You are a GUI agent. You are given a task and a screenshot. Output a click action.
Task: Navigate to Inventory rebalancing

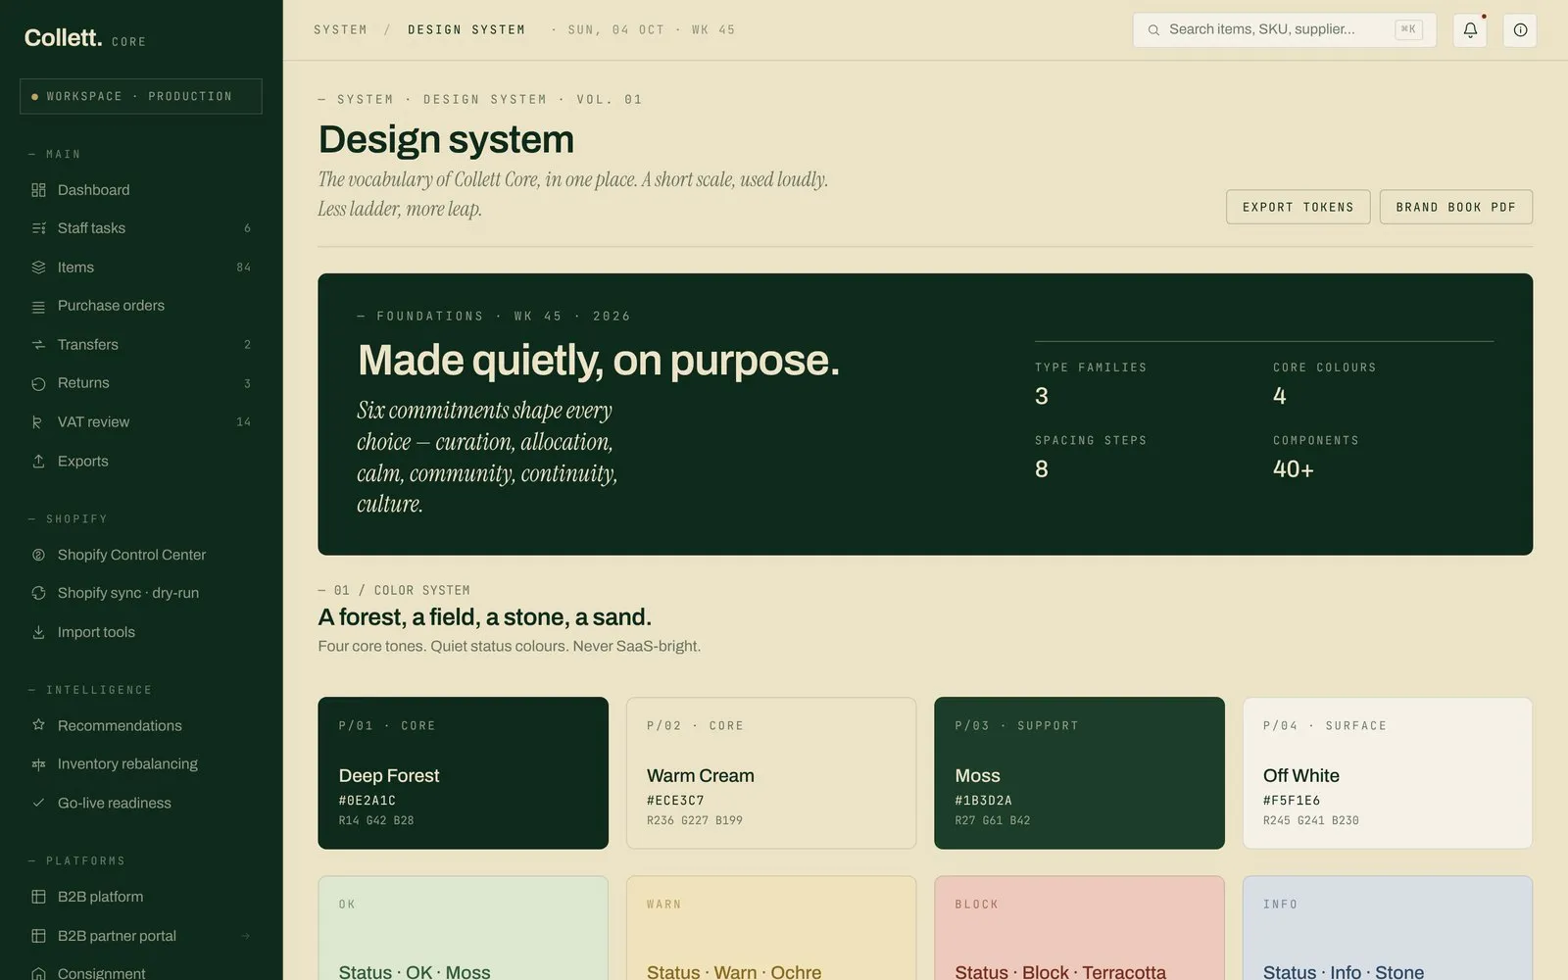click(141, 764)
